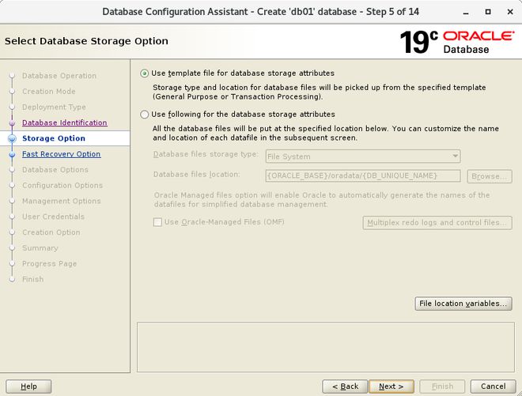Click the User Credentials step

(53, 217)
